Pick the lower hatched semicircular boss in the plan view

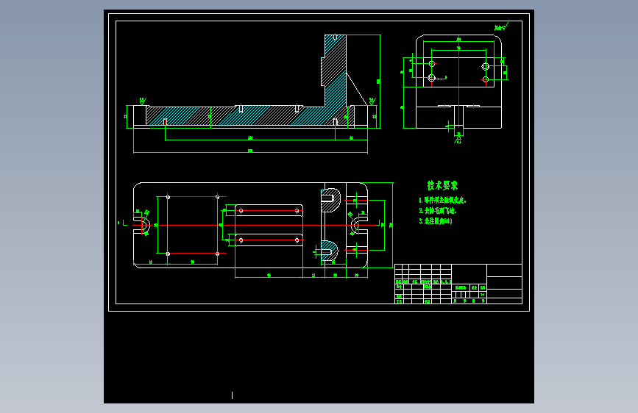click(330, 251)
